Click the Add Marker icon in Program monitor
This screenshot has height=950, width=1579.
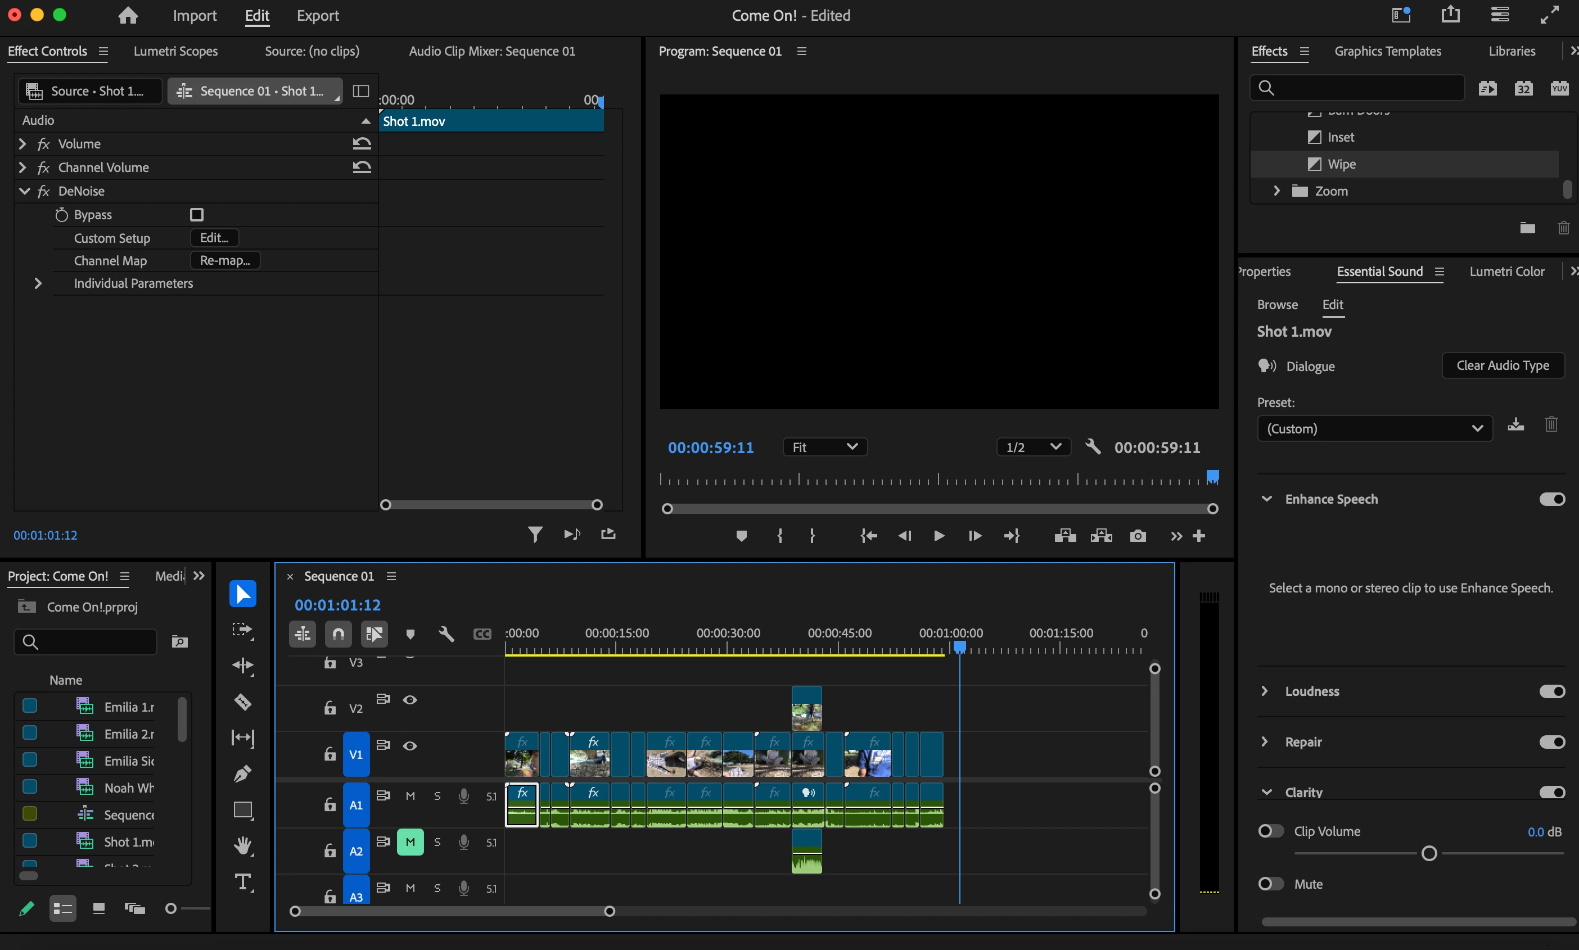tap(741, 536)
